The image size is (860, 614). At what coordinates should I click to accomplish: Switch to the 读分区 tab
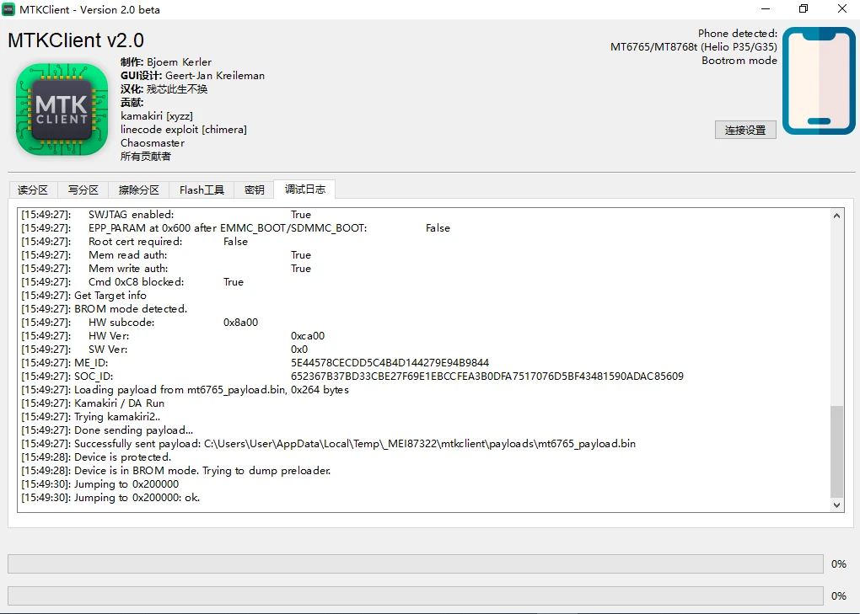(33, 190)
